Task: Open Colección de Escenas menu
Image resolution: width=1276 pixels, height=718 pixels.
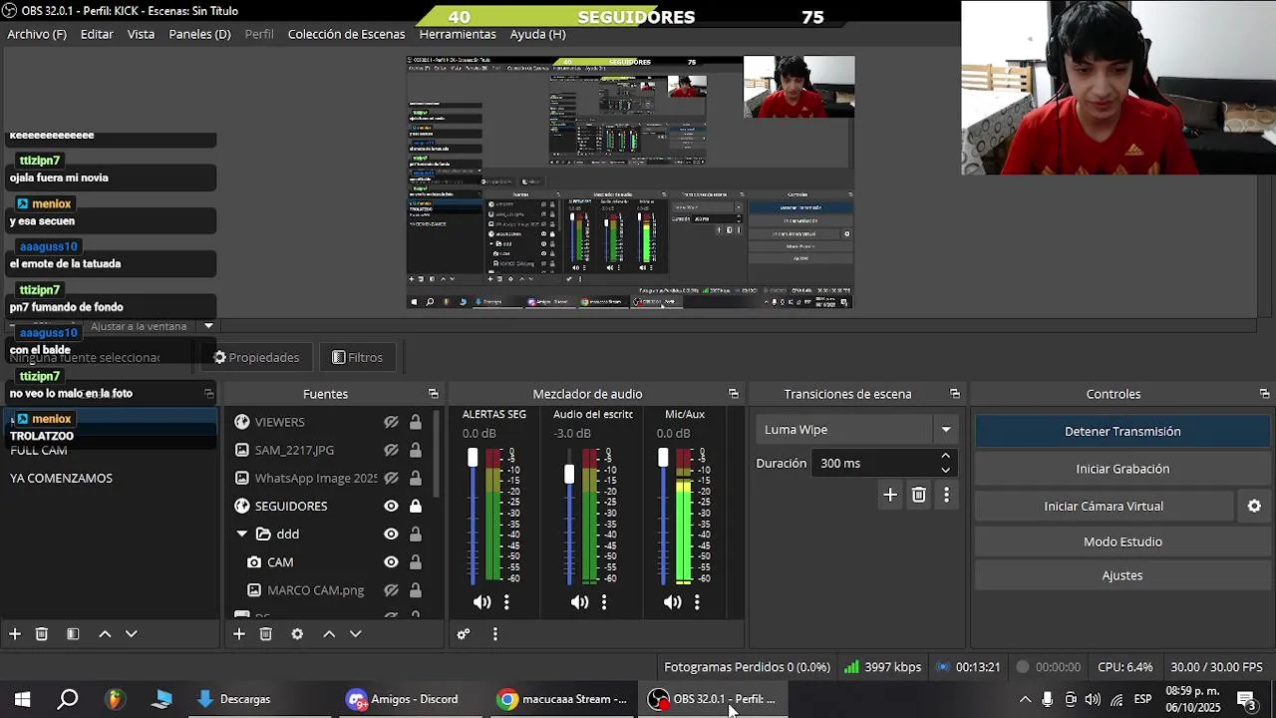Action: (346, 34)
